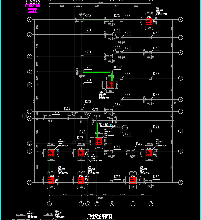This screenshot has width=201, height=220.
Task: Select the 20300 overall dimension at the bottom
Action: (x=100, y=198)
